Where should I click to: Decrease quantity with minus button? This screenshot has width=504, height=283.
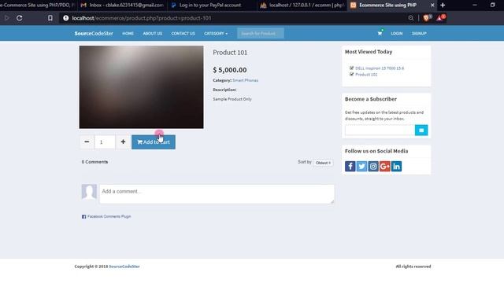click(x=87, y=141)
